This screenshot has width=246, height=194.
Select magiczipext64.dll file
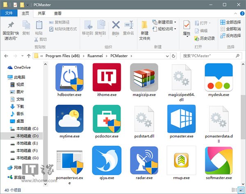click(181, 77)
